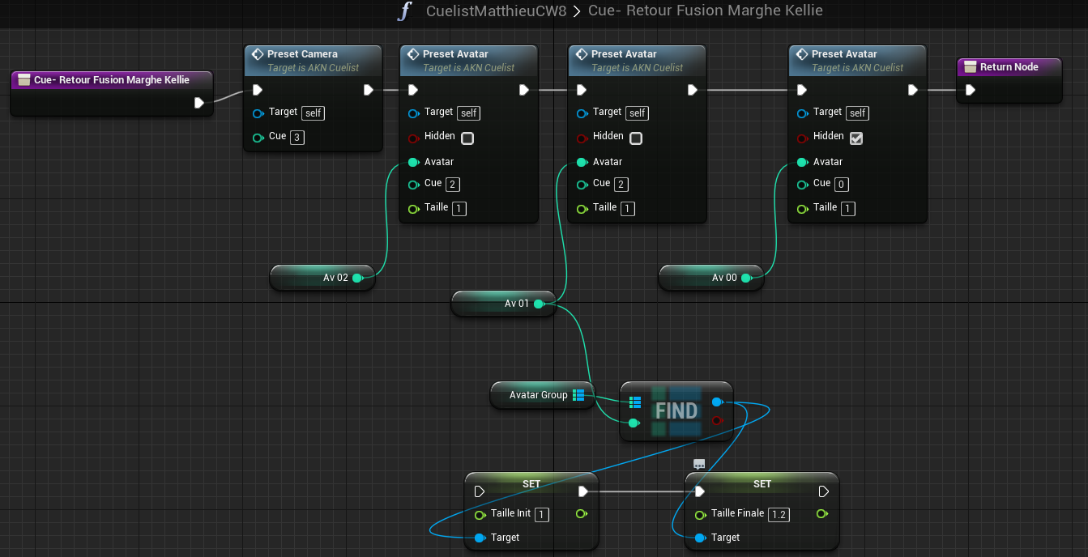1088x557 pixels.
Task: Enable Hidden on Preset Avatar wired to Av 01
Action: point(636,138)
